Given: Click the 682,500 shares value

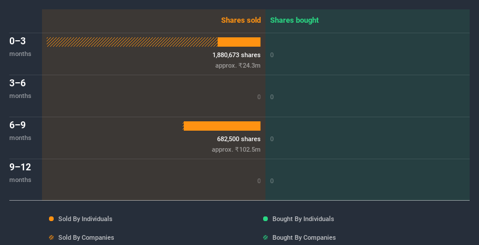Looking at the screenshot, I should click(239, 139).
